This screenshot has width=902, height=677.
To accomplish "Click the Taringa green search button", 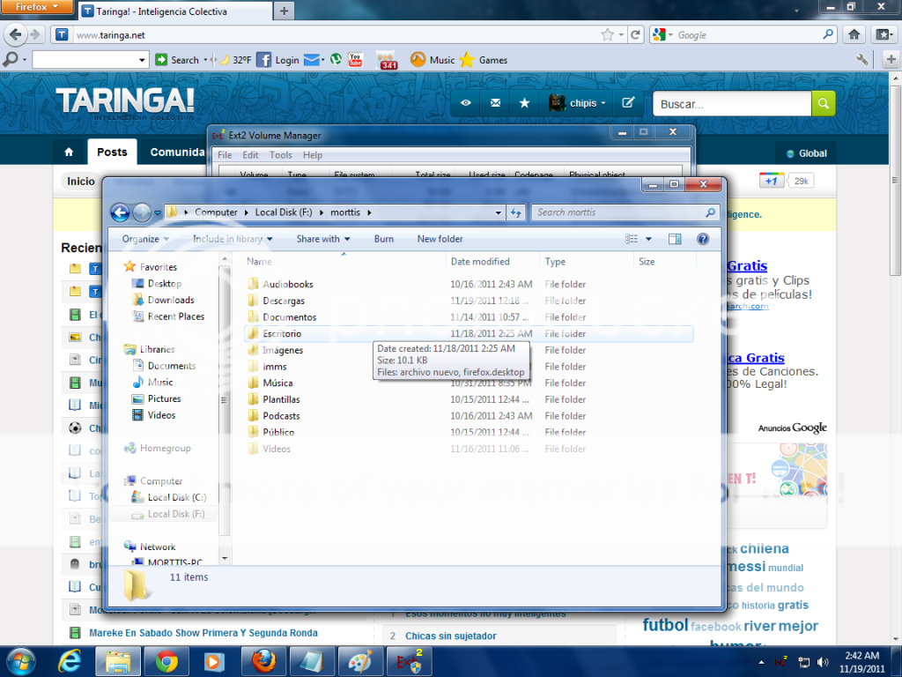I will click(823, 104).
